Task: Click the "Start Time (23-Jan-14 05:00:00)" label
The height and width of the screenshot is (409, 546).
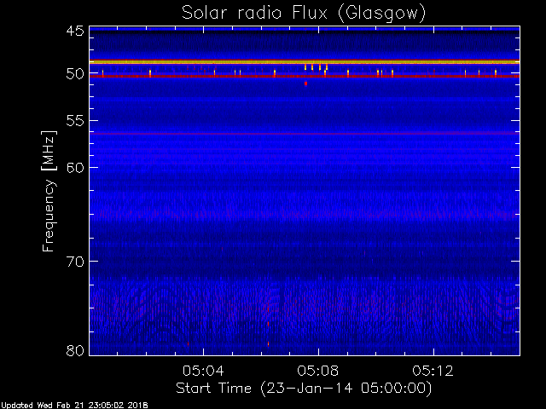Action: pos(304,389)
